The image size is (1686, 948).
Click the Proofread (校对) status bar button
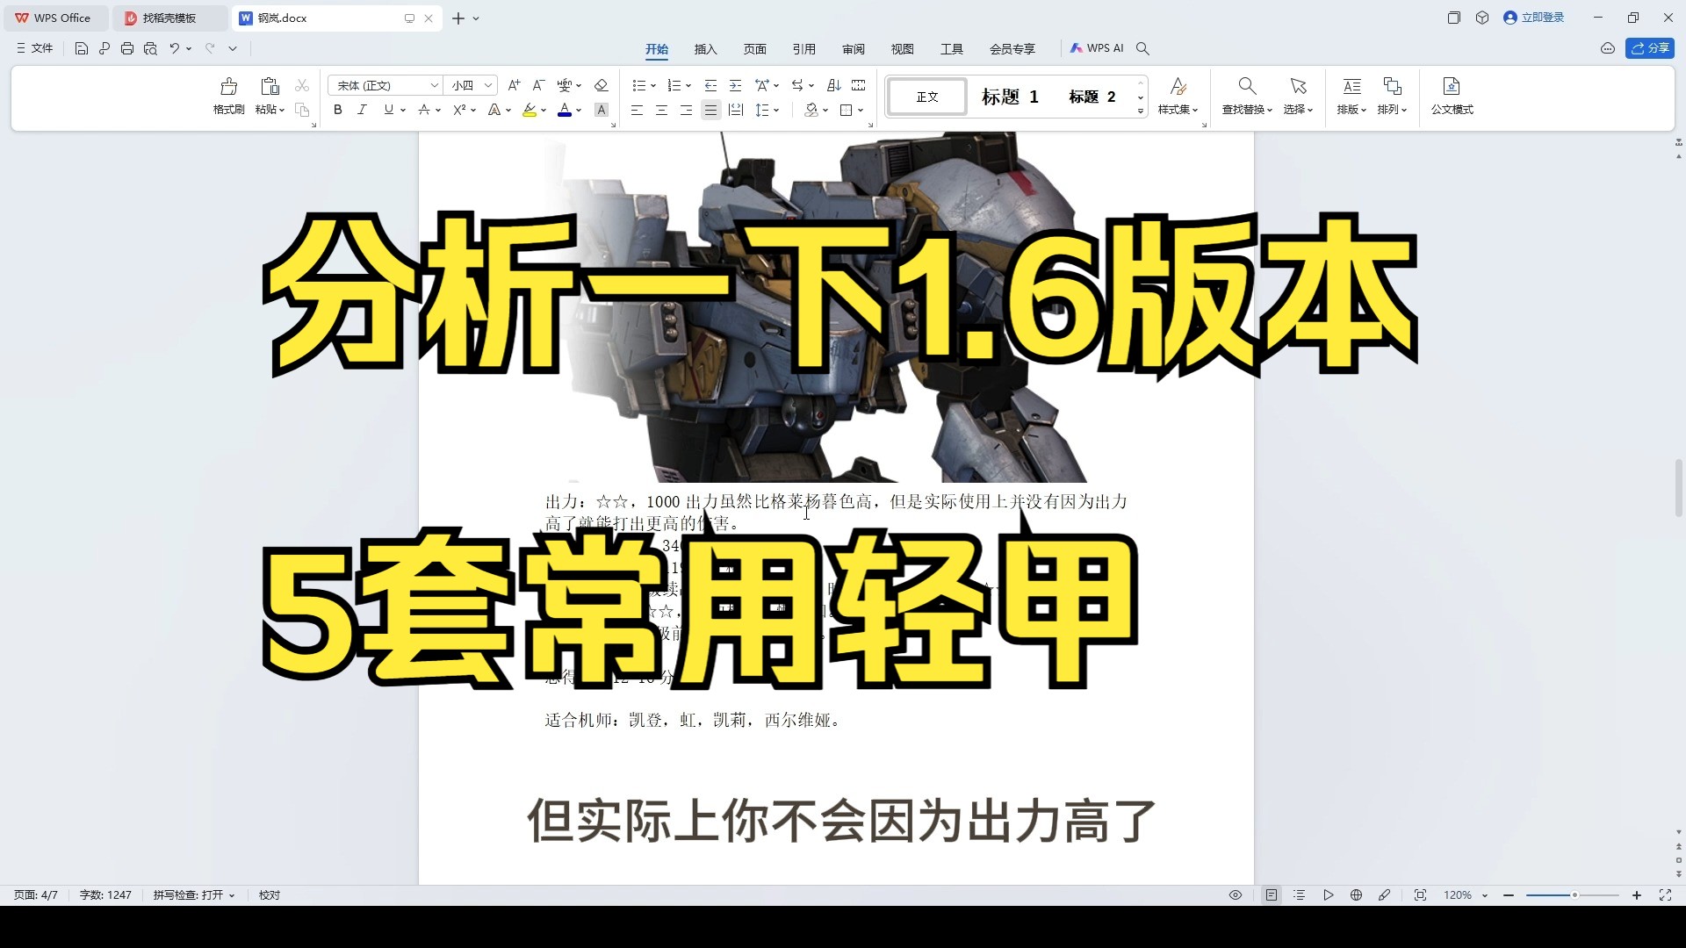tap(269, 895)
